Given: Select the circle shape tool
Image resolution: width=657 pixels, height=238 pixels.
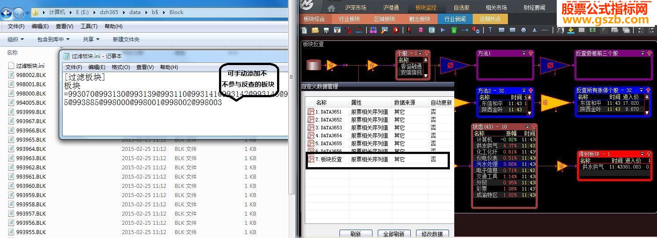Looking at the screenshot, I should click(523, 30).
